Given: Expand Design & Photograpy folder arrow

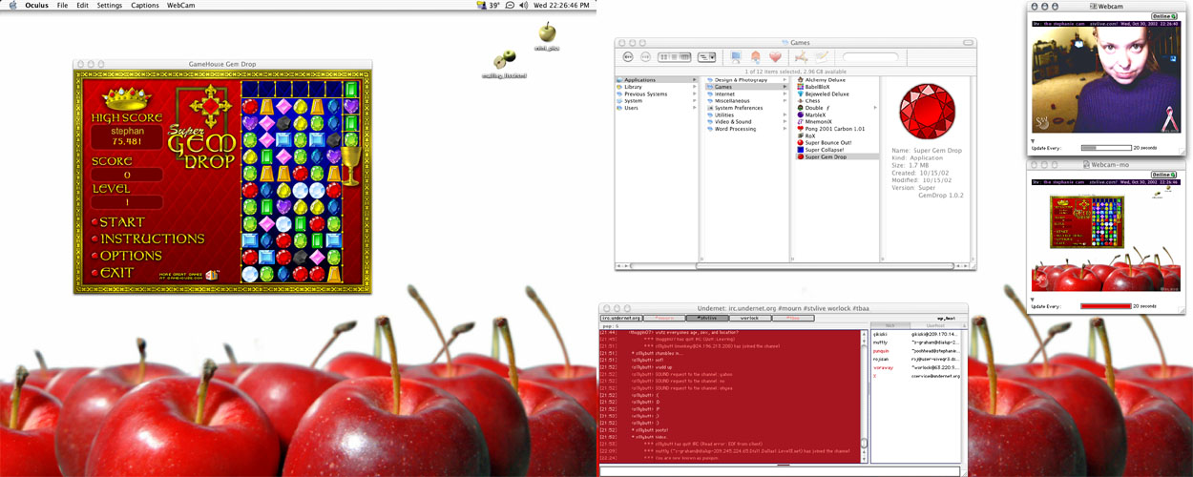Looking at the screenshot, I should (x=786, y=80).
